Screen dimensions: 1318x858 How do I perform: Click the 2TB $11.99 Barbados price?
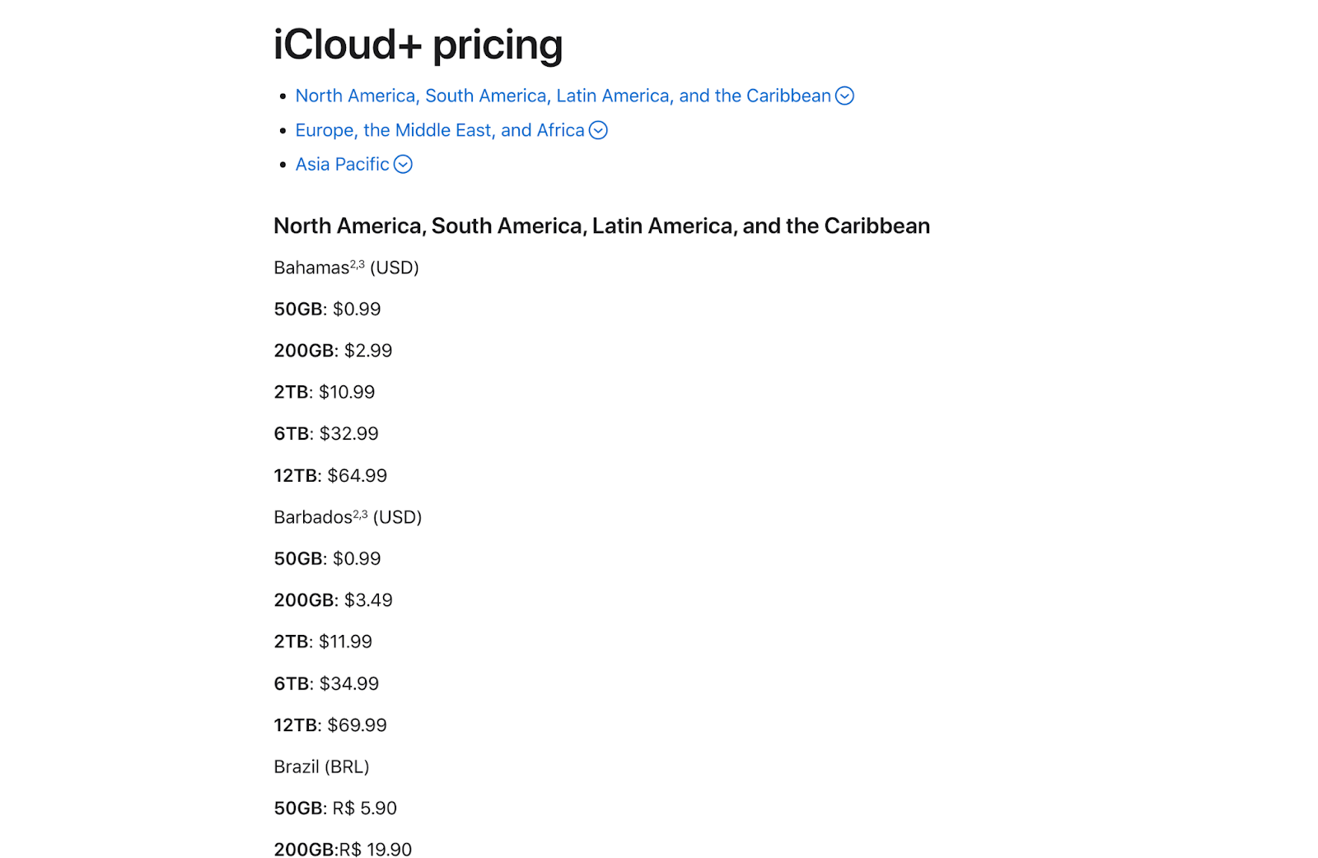322,641
